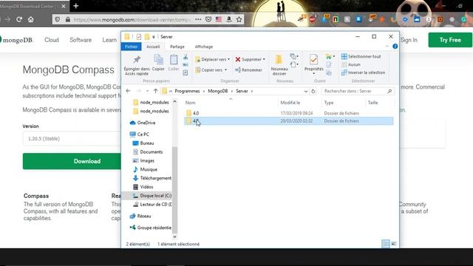Viewport: 473px width, 266px height.
Task: Click the search magnifier icon in Explorer
Action: point(389,91)
